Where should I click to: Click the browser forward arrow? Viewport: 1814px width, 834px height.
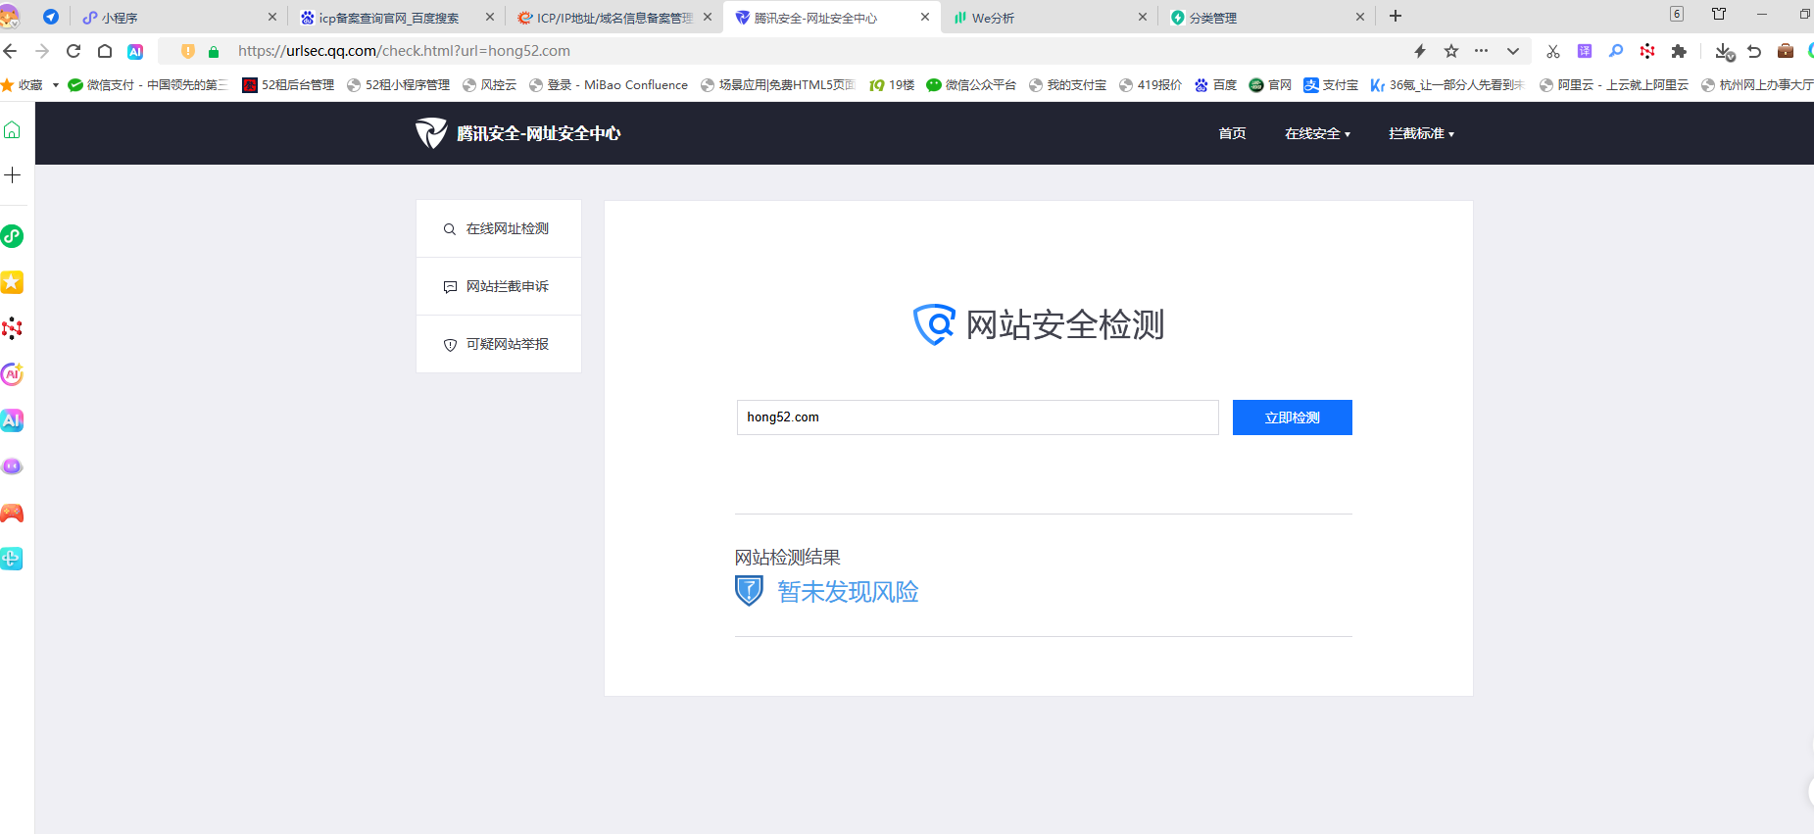pos(42,51)
